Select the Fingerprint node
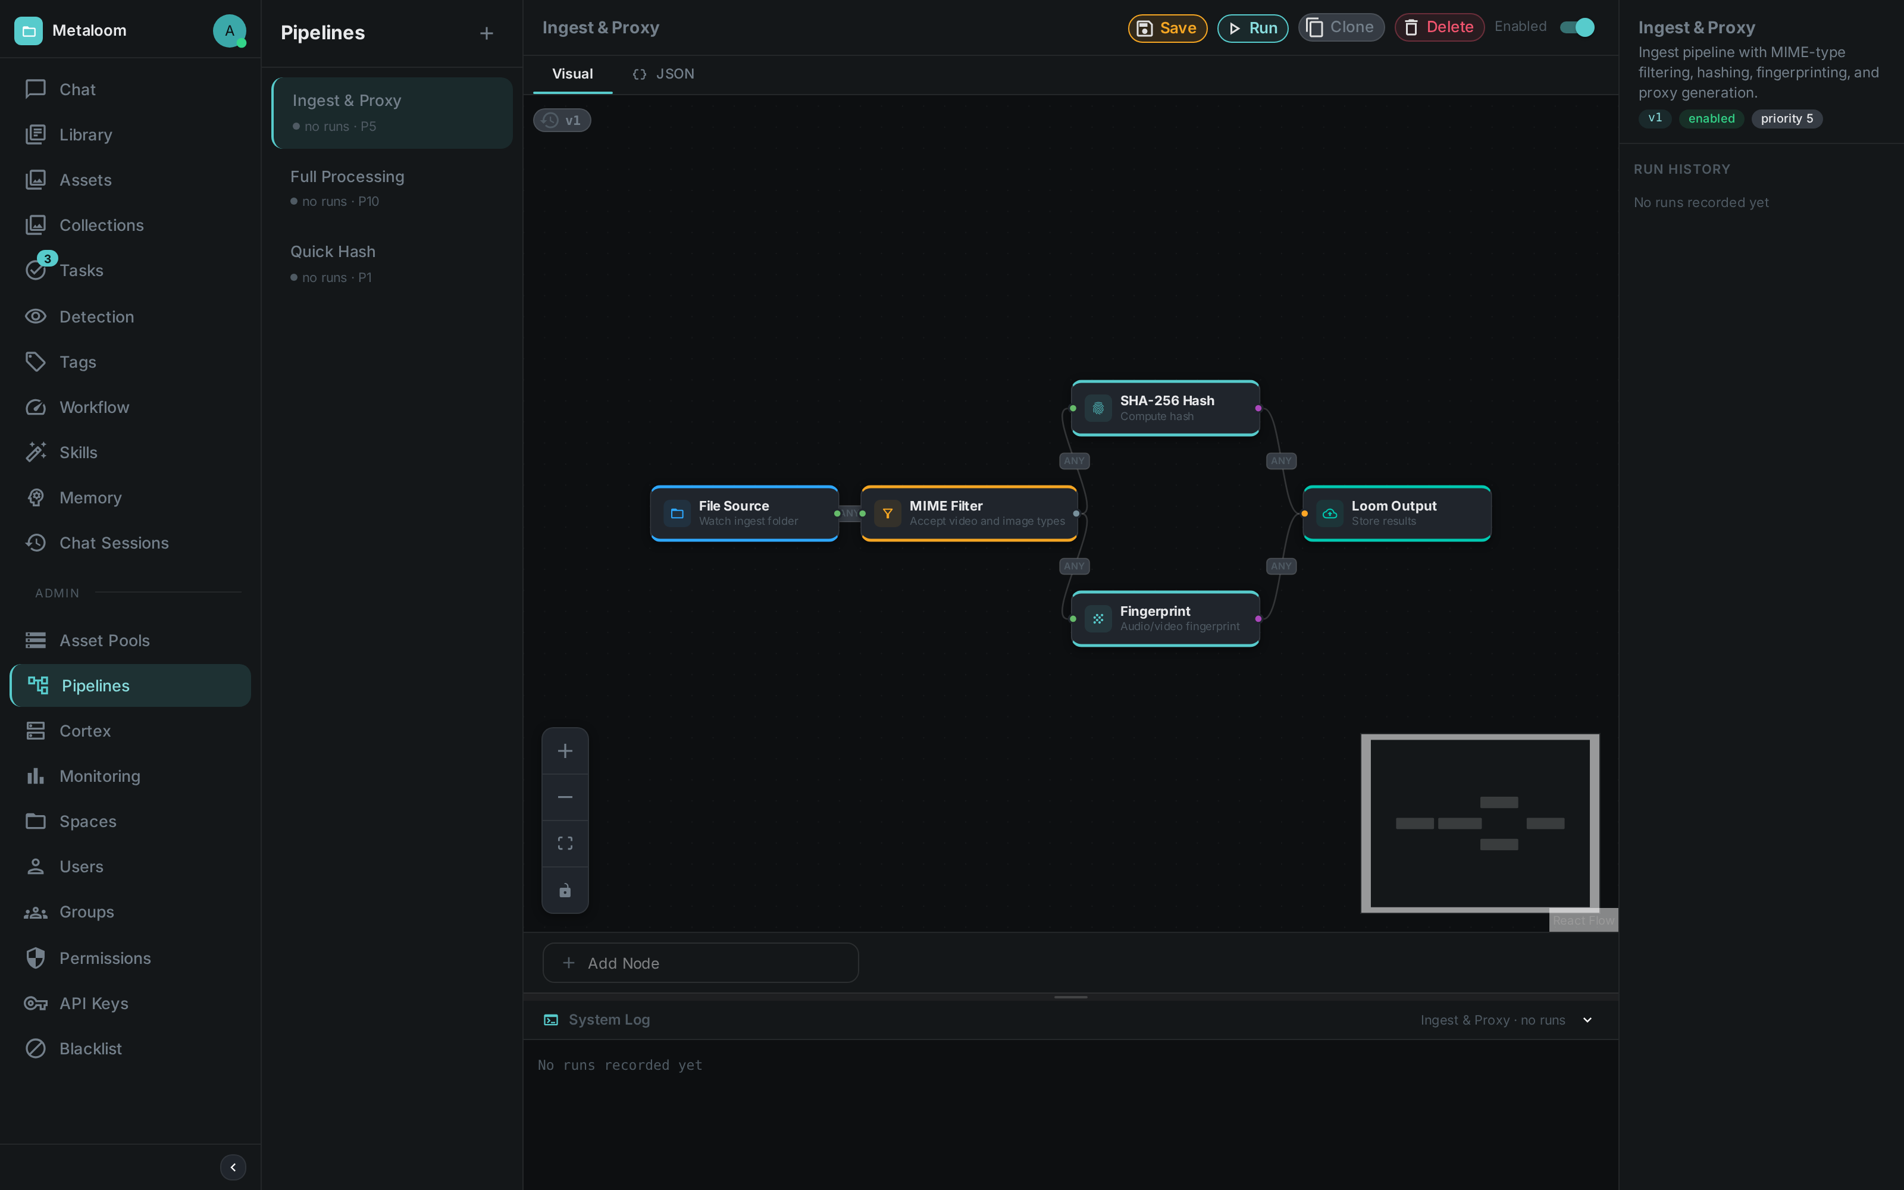Image resolution: width=1904 pixels, height=1190 pixels. 1165,619
